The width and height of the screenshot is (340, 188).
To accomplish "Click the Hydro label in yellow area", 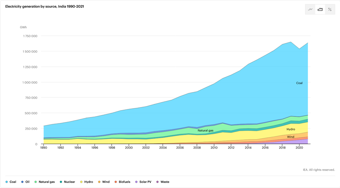I will [x=290, y=129].
